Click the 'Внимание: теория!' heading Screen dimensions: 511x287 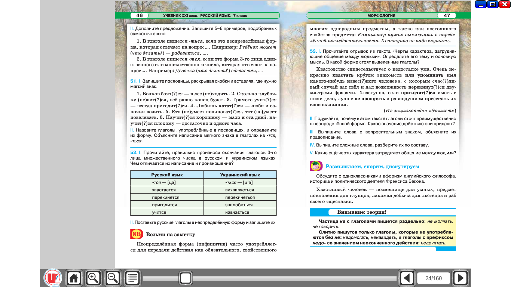click(x=362, y=212)
